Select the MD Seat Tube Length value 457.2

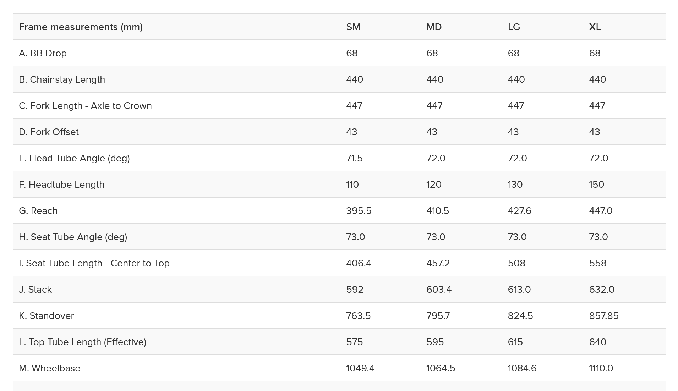pyautogui.click(x=438, y=263)
